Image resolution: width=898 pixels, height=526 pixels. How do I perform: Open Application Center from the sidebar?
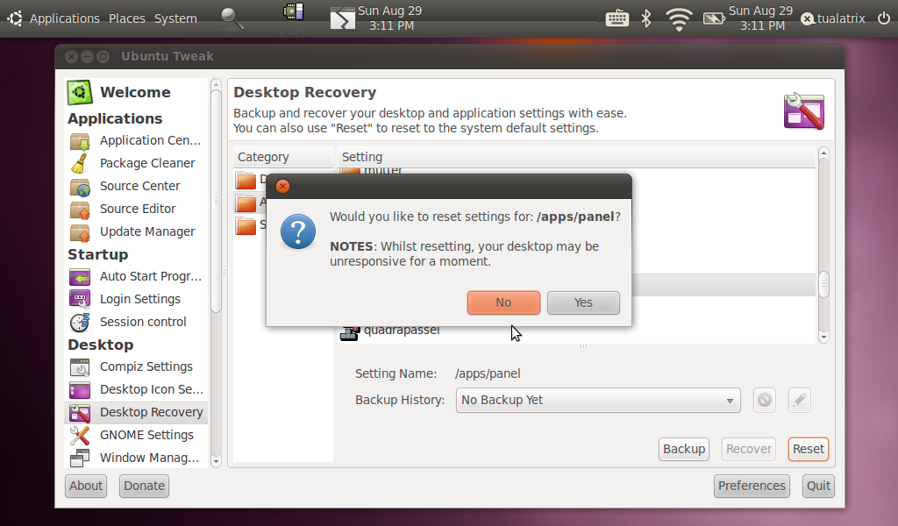pos(136,140)
